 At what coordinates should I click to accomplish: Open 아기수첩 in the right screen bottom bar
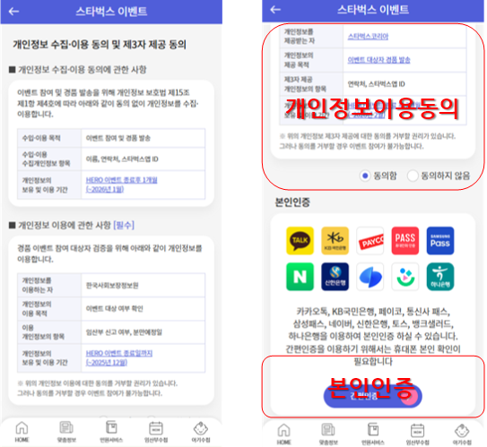[462, 434]
